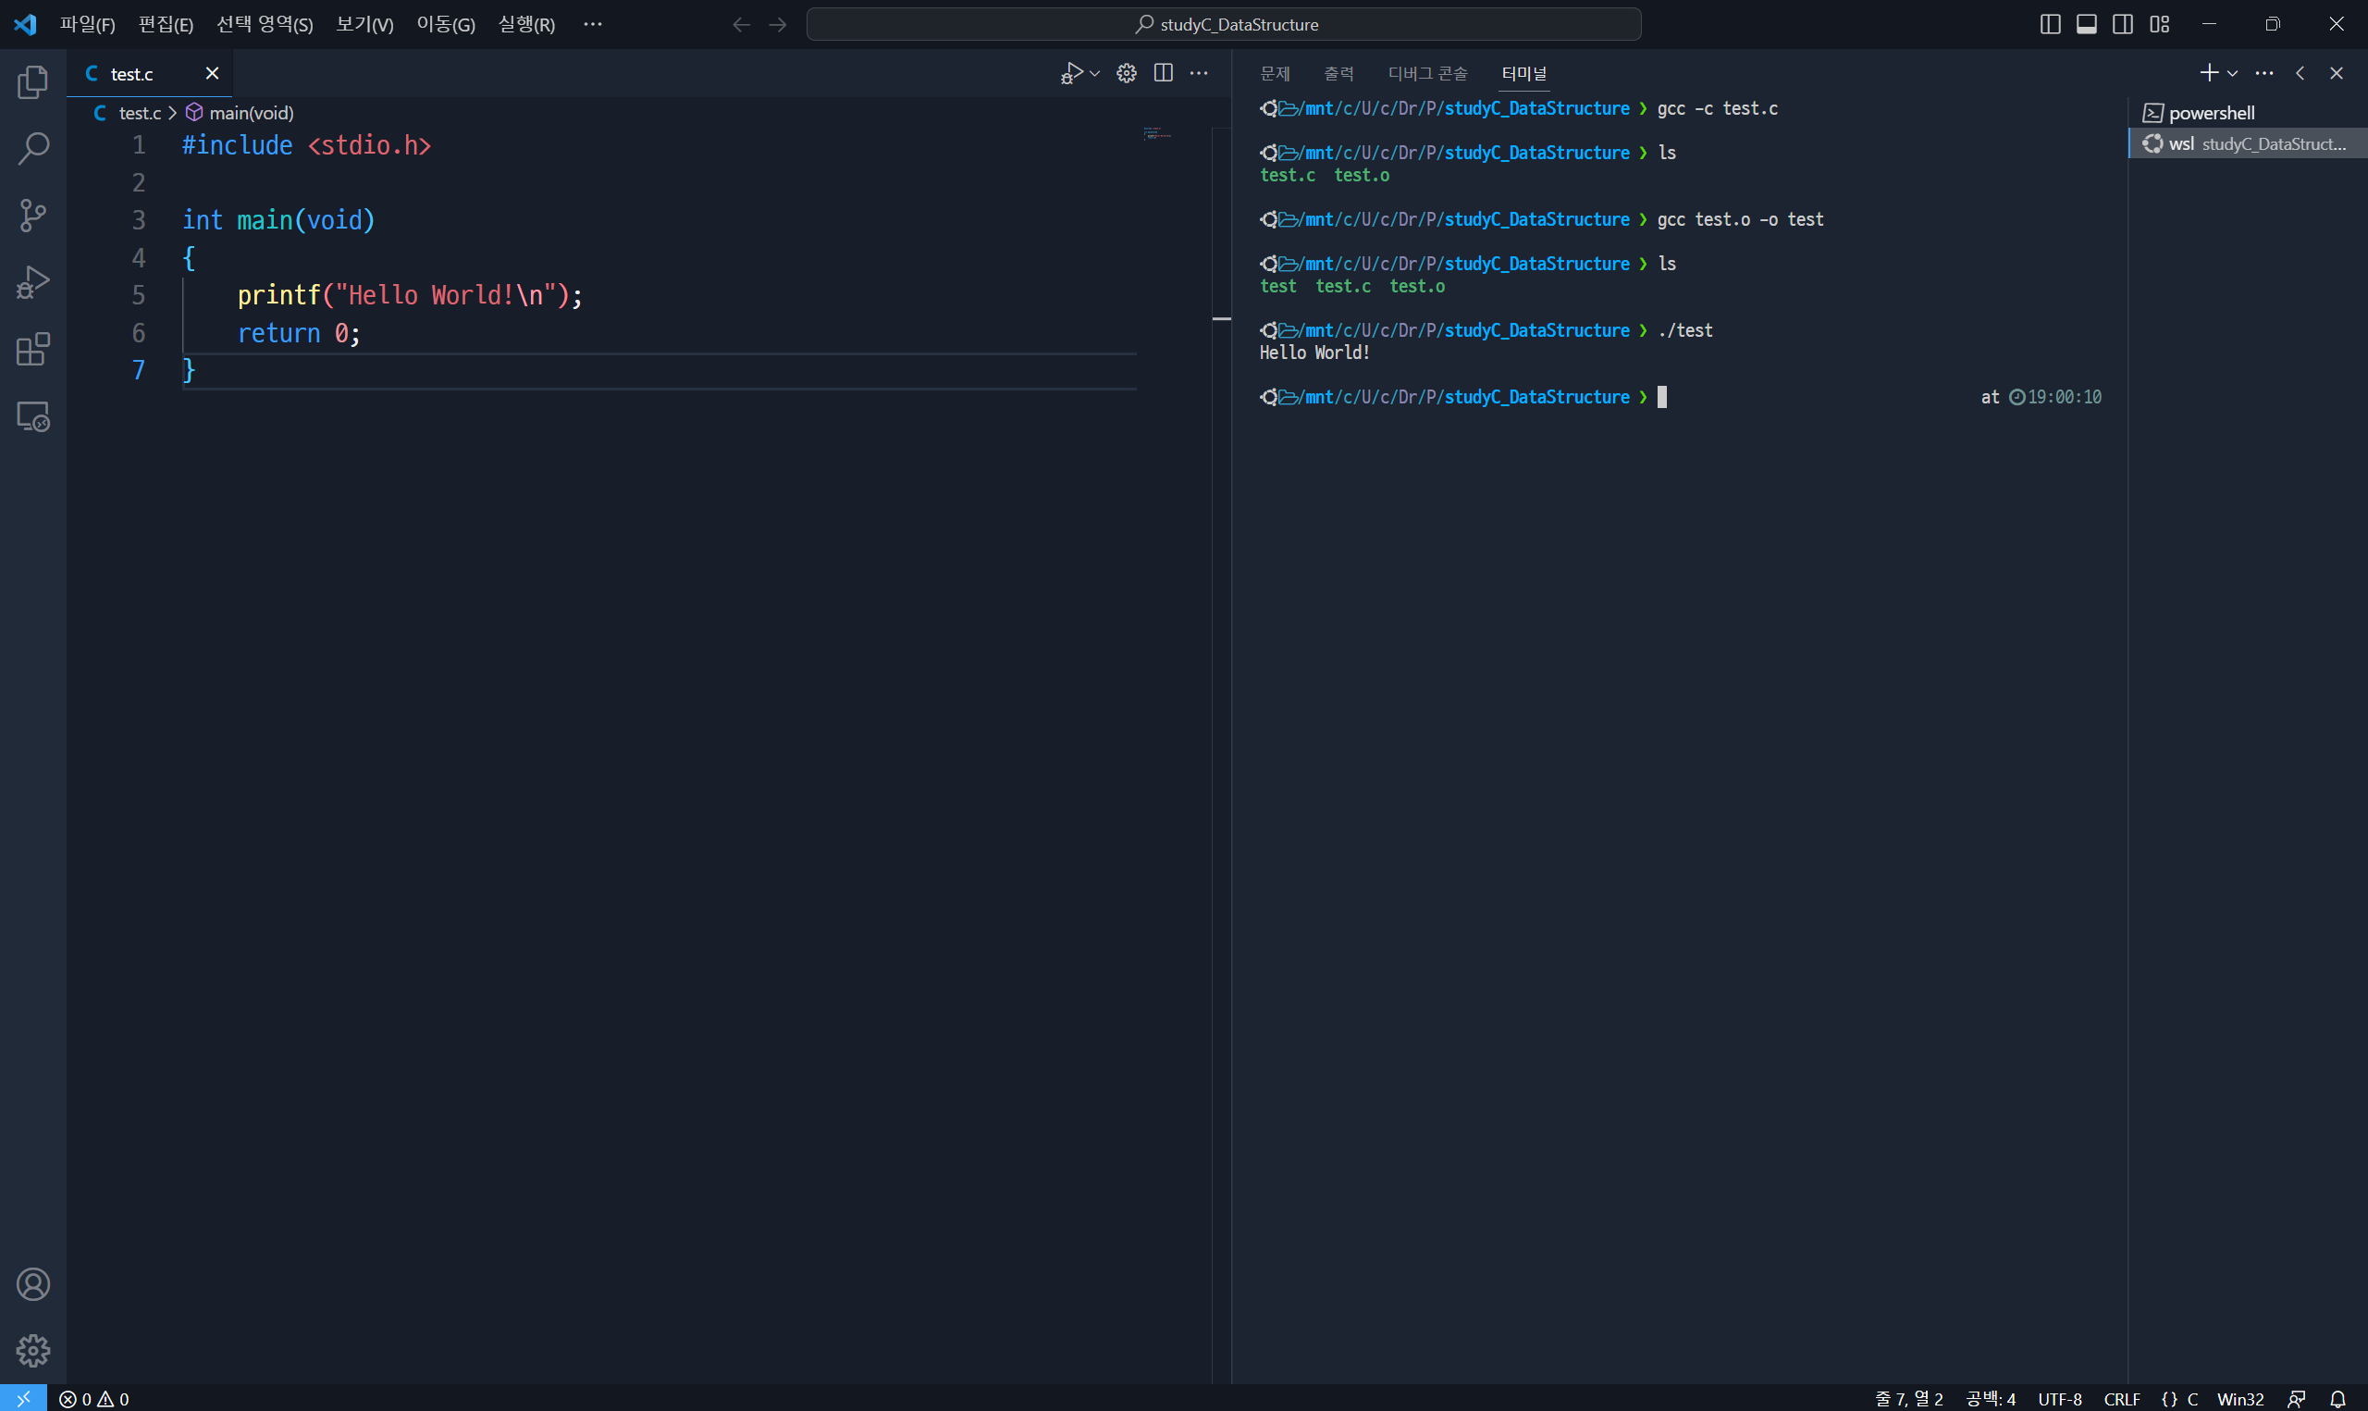This screenshot has height=1411, width=2368.
Task: Click the Accounts icon
Action: (x=32, y=1284)
